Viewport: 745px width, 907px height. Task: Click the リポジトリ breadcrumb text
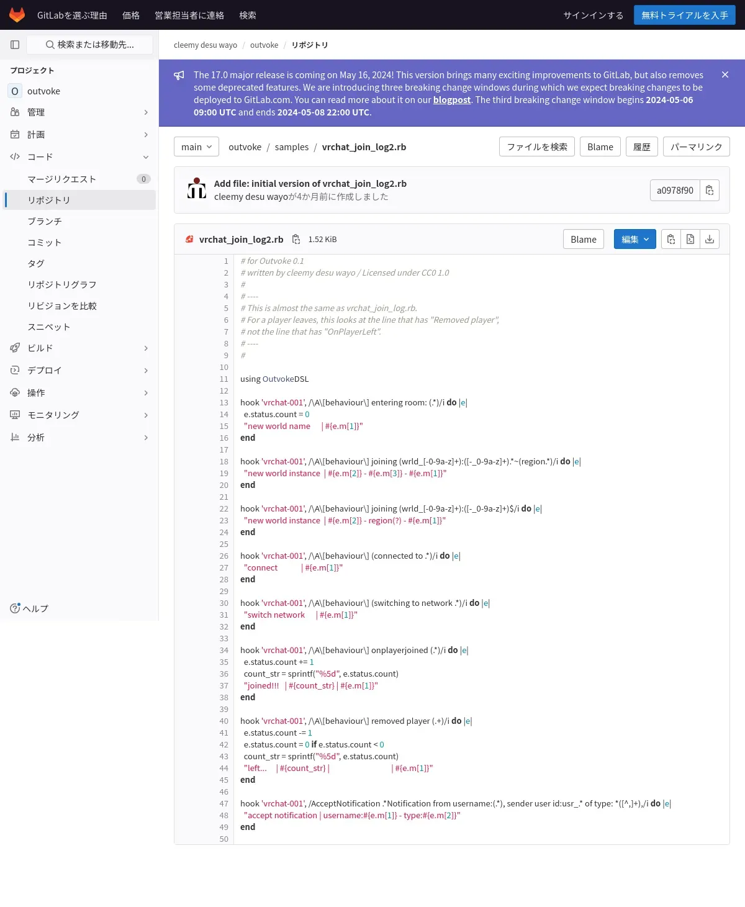click(x=310, y=45)
